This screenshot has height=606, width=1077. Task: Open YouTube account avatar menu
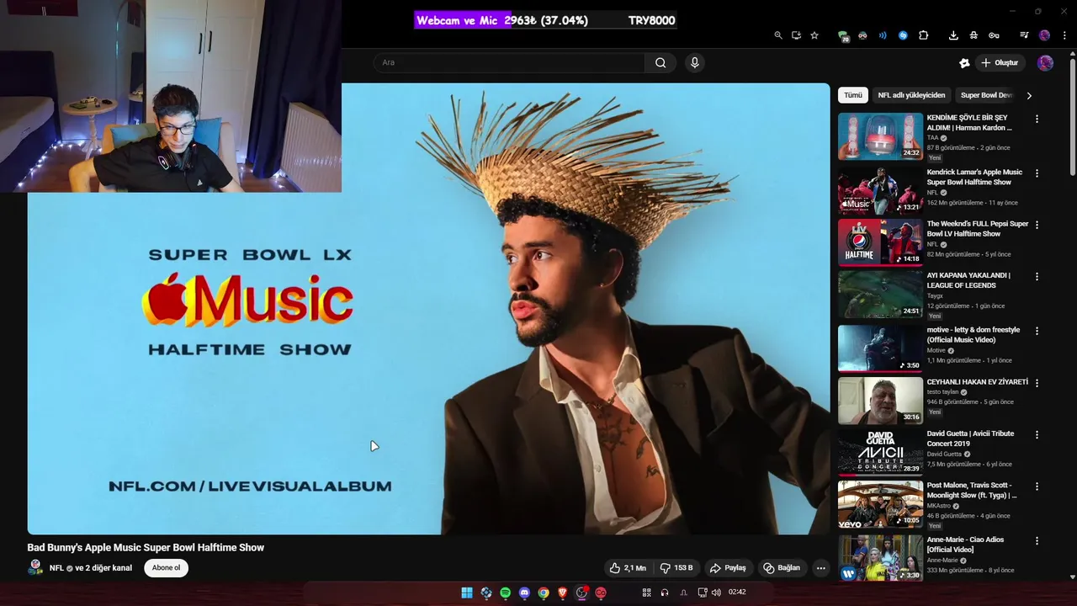(1045, 63)
